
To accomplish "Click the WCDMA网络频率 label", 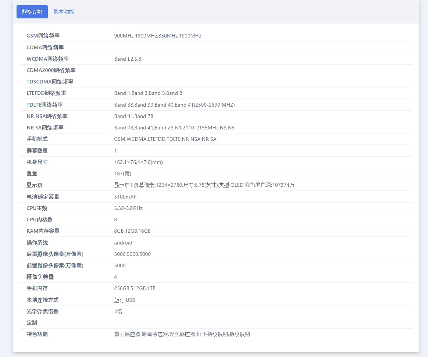I will coord(47,59).
